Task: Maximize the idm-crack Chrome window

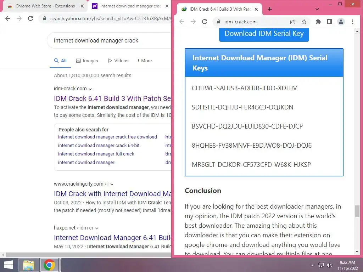Action: click(340, 4)
